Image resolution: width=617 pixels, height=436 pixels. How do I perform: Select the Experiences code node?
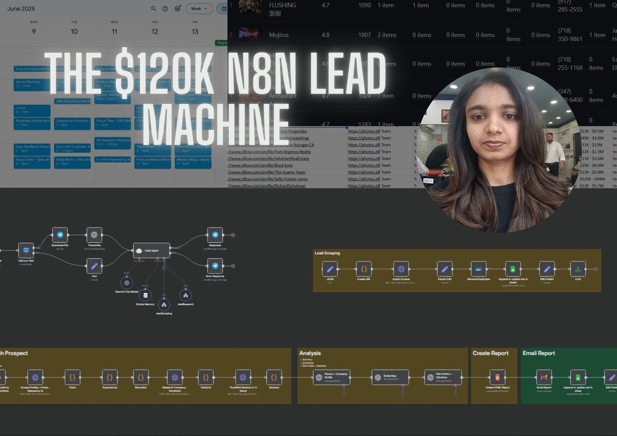[110, 377]
